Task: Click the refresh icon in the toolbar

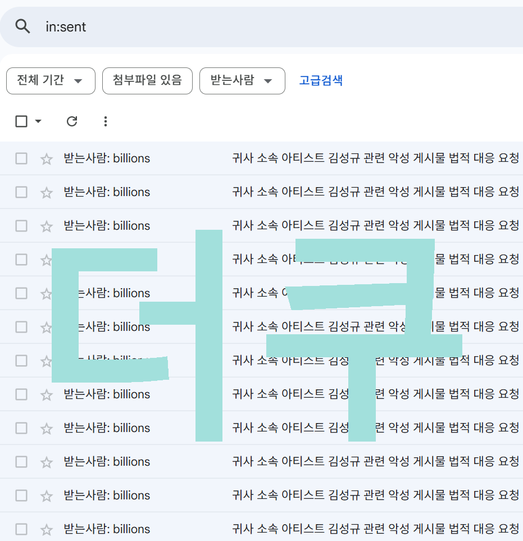Action: 72,121
